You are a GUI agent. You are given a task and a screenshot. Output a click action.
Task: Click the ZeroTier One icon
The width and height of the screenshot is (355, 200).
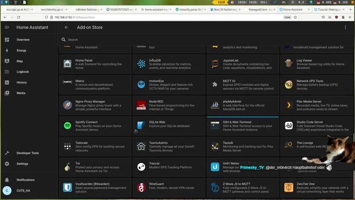tap(288, 187)
